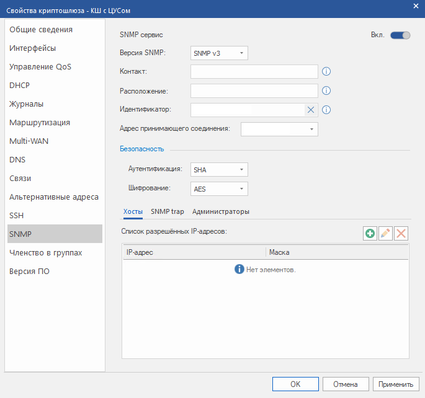
Task: Click the info icon next to Идентификатор field
Action: click(x=326, y=110)
